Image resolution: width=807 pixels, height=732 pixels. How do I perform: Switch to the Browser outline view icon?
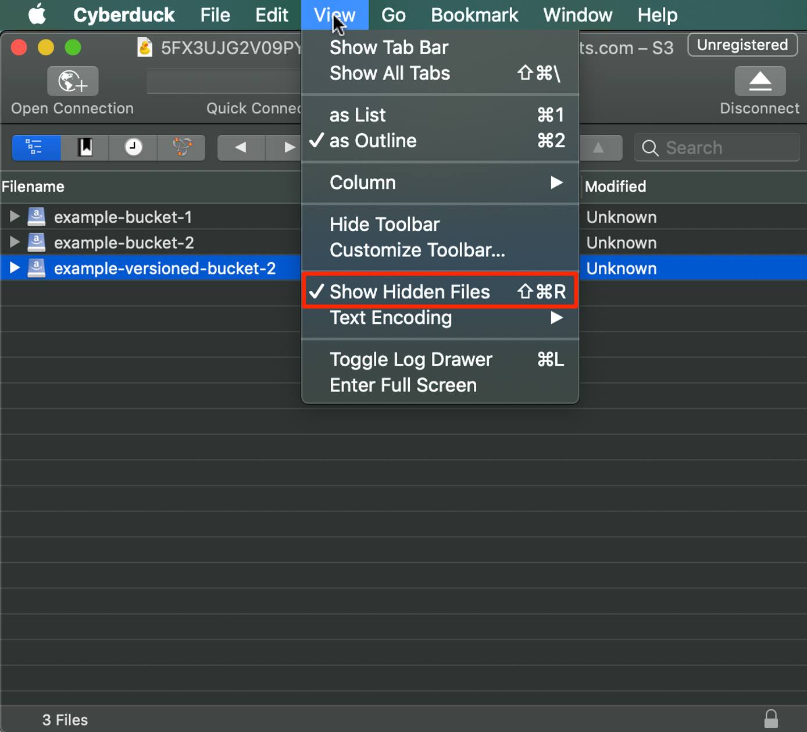tap(36, 148)
